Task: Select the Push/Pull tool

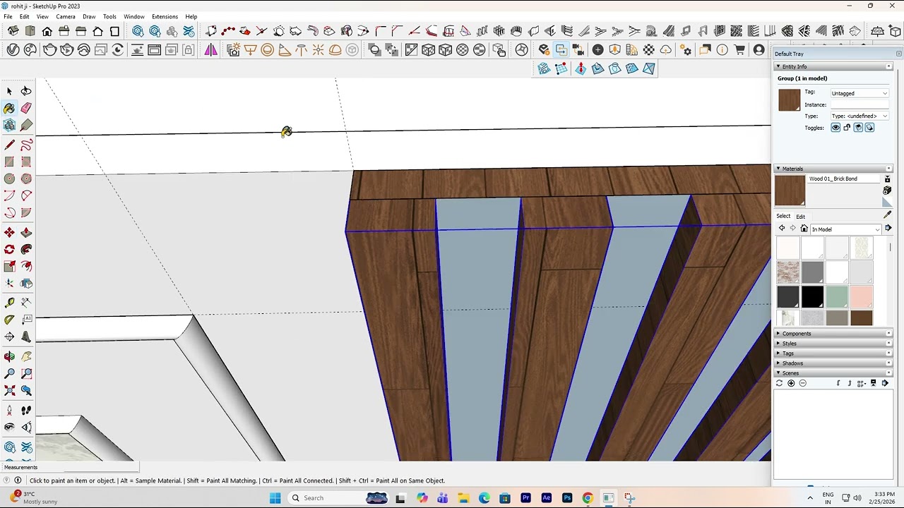Action: point(26,232)
